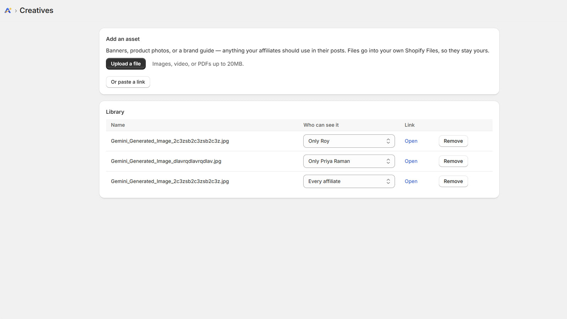Remove the Every affiliate asset
Viewport: 567px width, 319px height.
(x=453, y=181)
